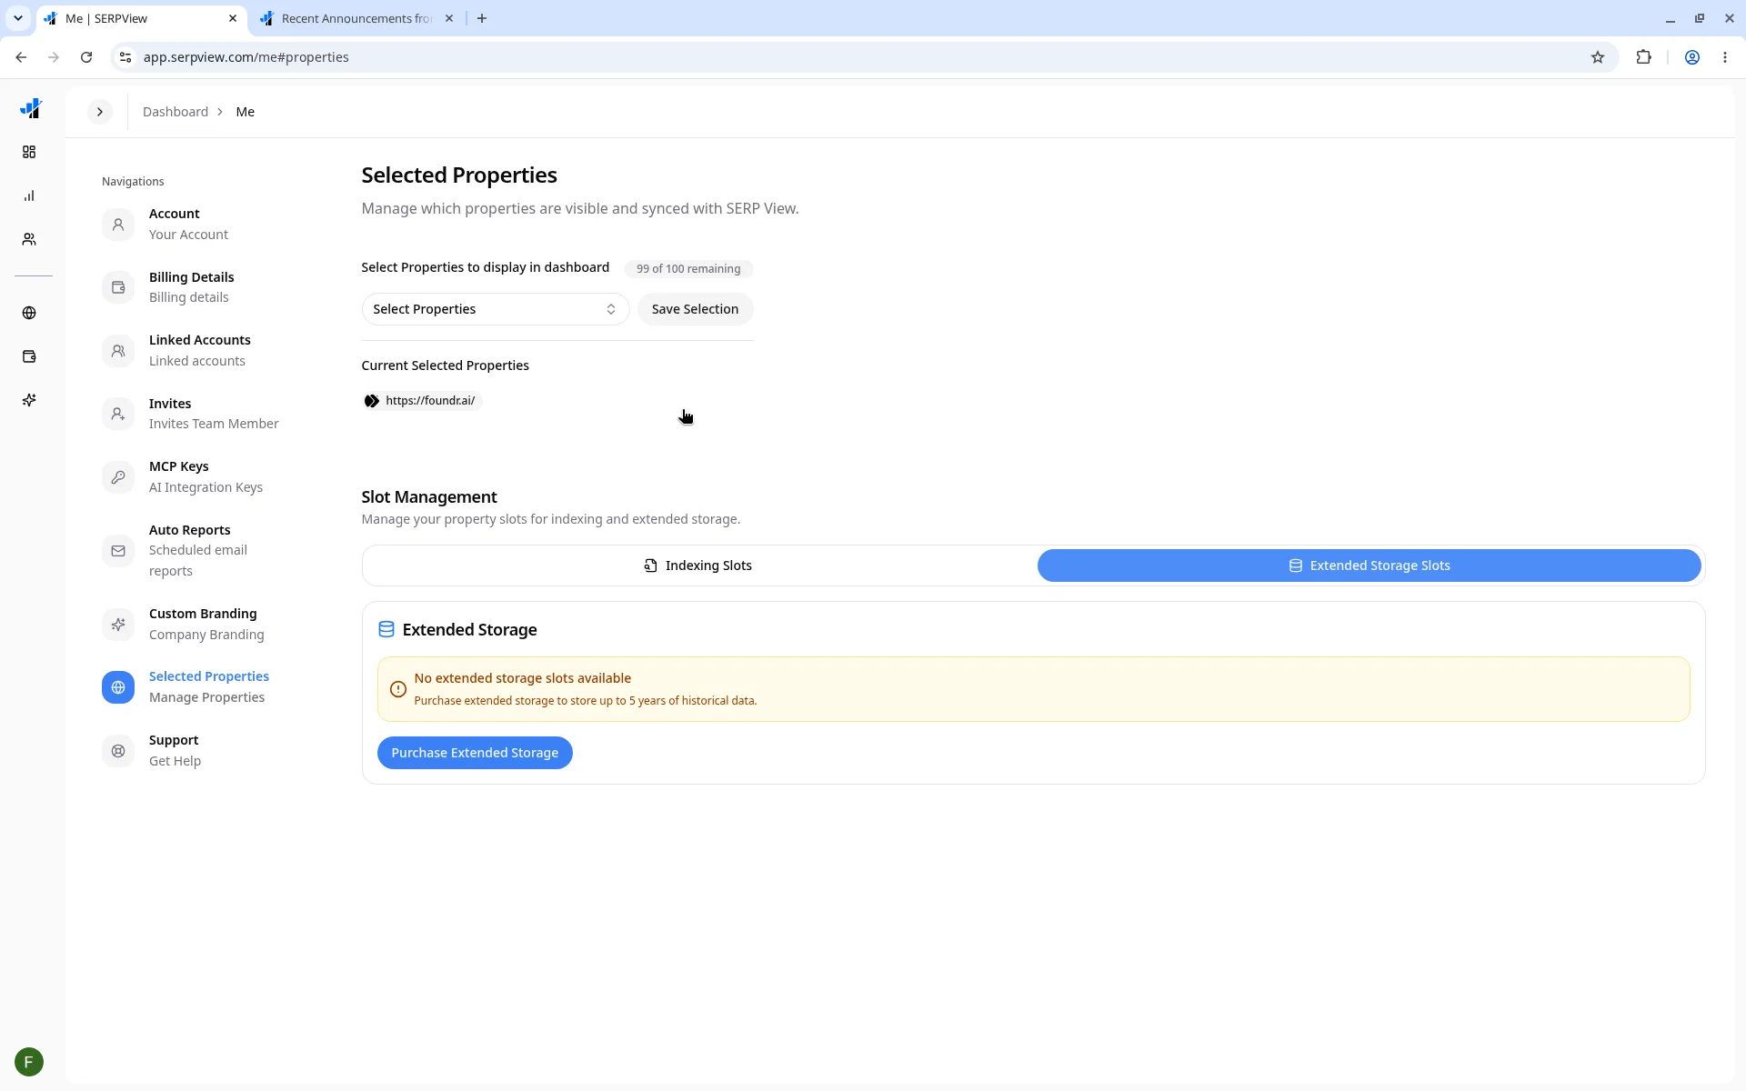Click the browser address bar URL
This screenshot has height=1091, width=1746.
coord(246,57)
